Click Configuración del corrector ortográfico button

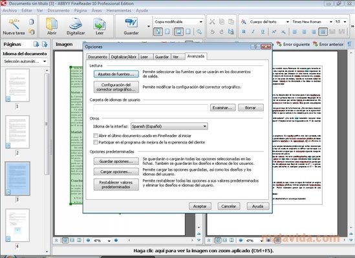point(116,87)
